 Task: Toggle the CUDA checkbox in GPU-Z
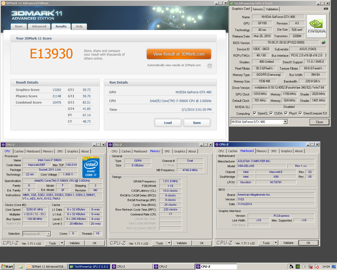point(271,113)
